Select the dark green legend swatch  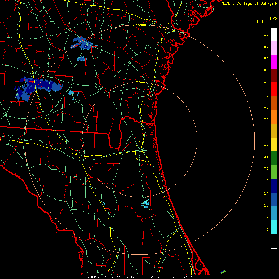coord(274,158)
